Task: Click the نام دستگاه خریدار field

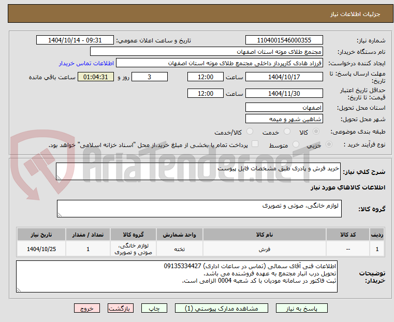Action: click(x=206, y=51)
